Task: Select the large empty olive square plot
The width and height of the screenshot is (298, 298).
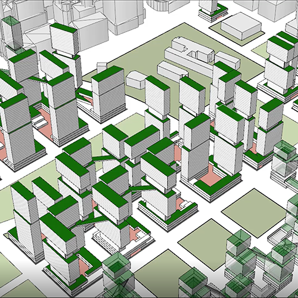Action: coord(254,213)
